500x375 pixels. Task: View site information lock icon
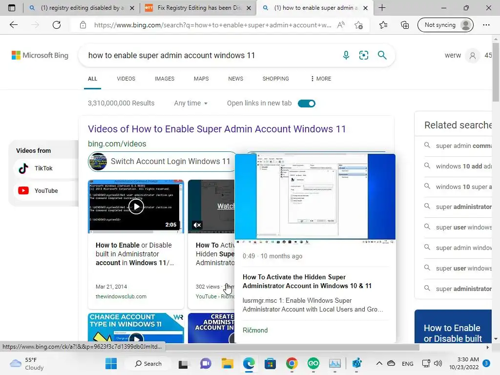coord(83,25)
